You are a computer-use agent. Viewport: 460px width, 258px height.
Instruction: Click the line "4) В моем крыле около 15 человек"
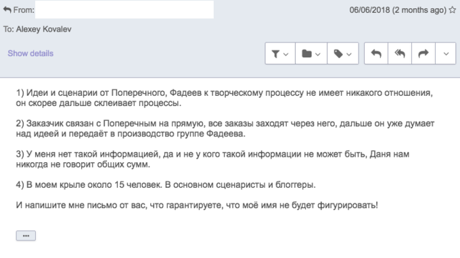pos(166,185)
